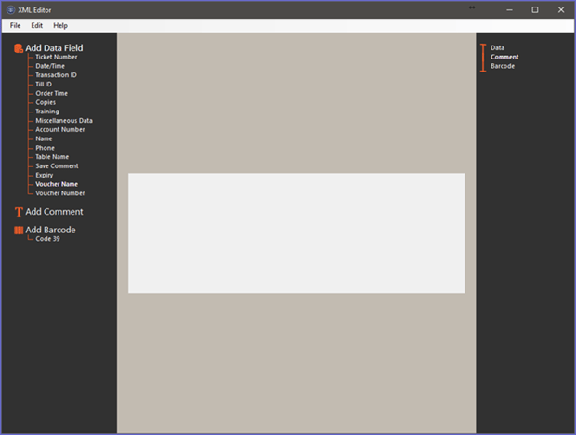Screen dimensions: 576x435
Task: Click the white receipt canvas area
Action: (x=296, y=232)
